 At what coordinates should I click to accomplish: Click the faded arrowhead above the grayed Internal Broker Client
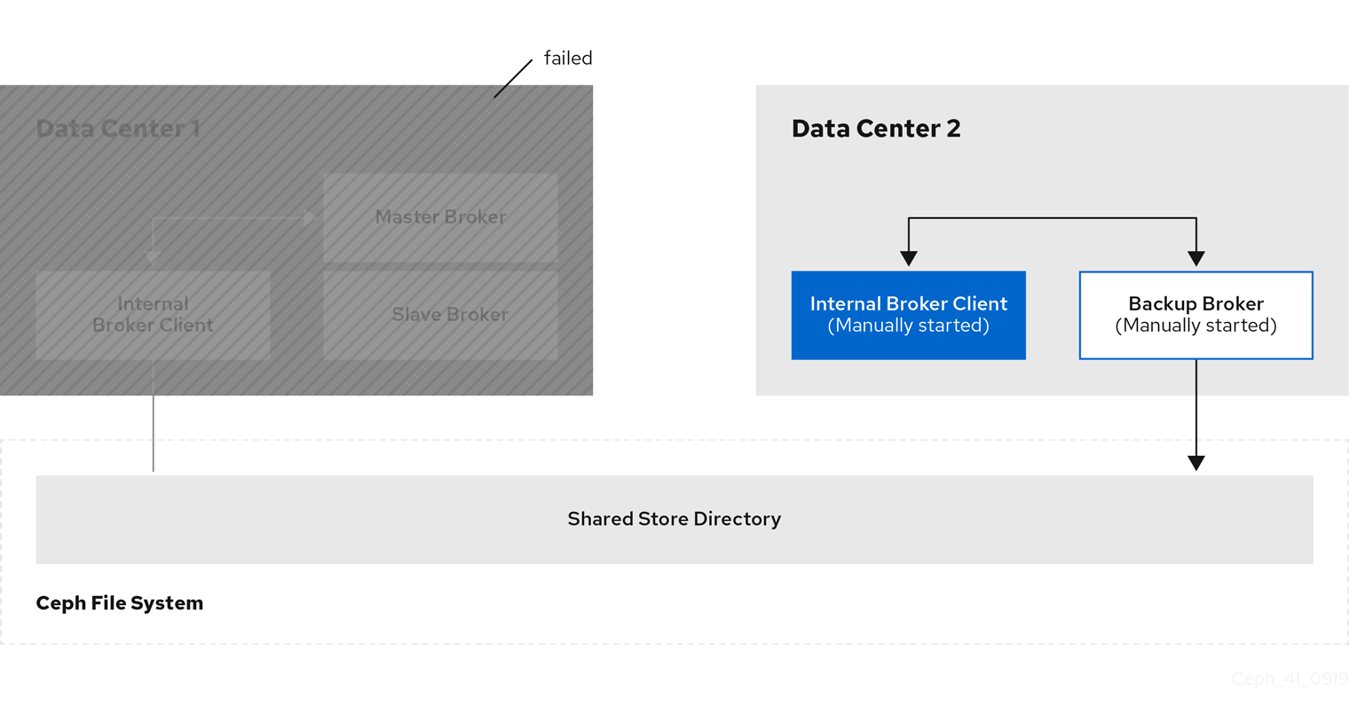point(153,257)
